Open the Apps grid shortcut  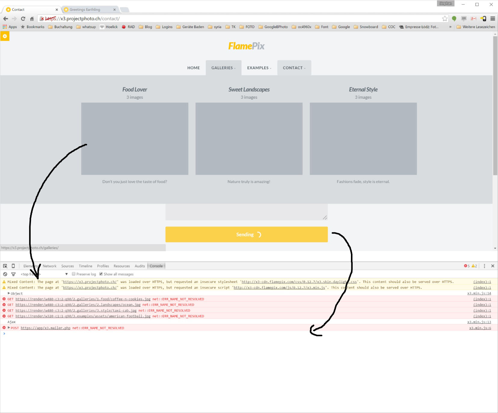click(x=10, y=27)
